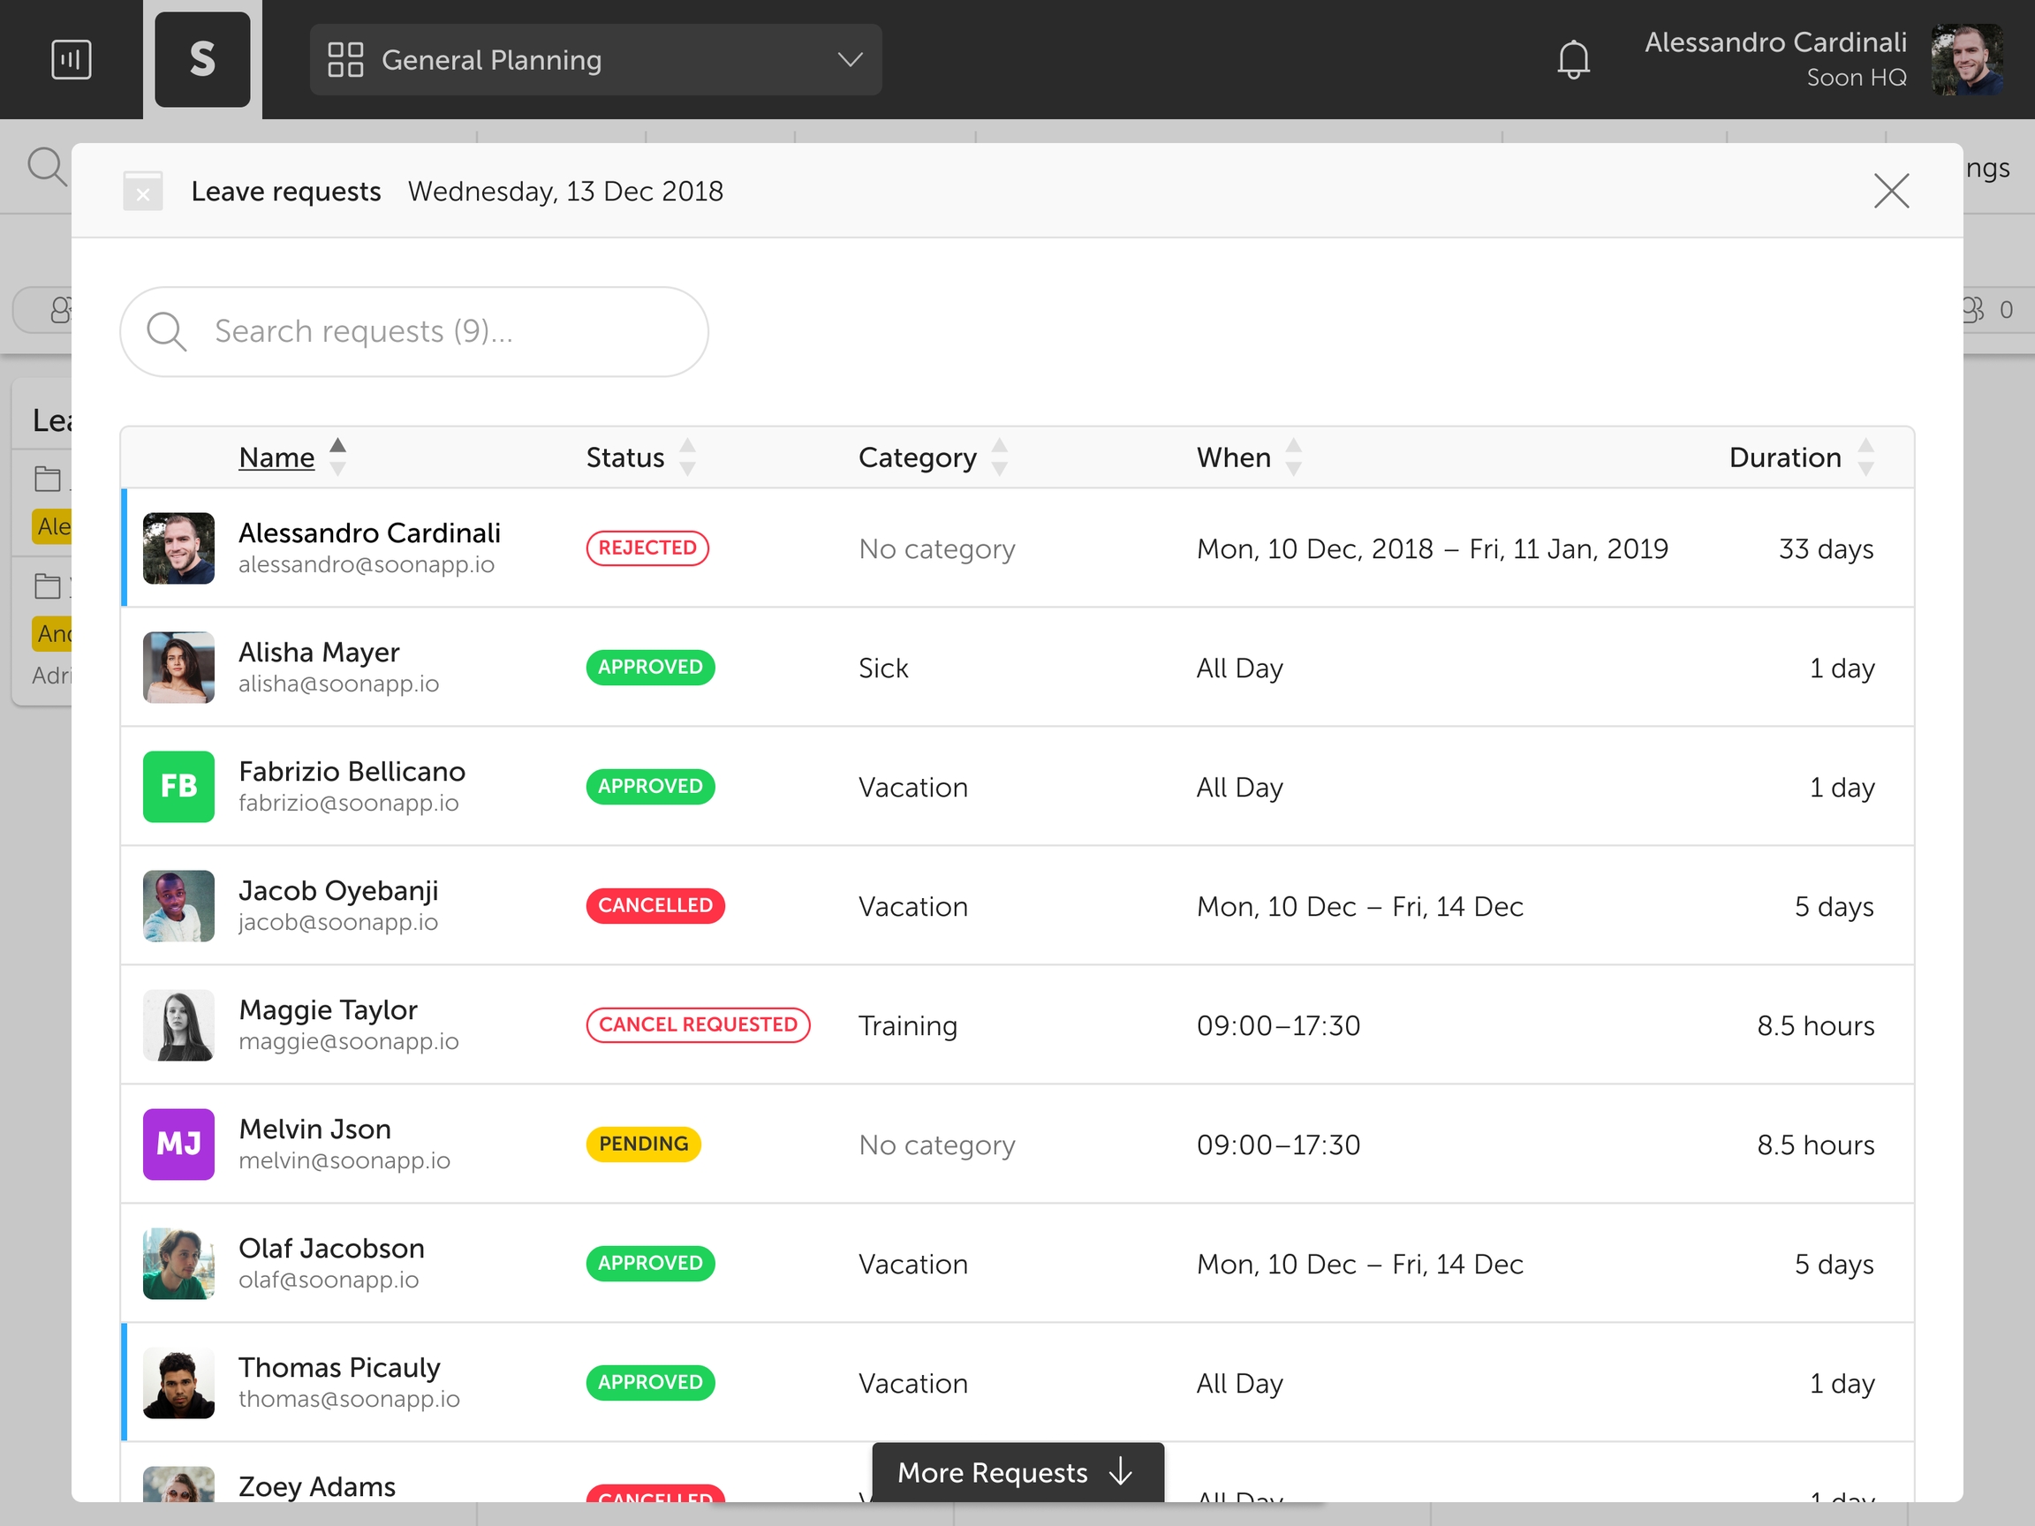Open the General Planning dropdown
The image size is (2035, 1526).
595,60
